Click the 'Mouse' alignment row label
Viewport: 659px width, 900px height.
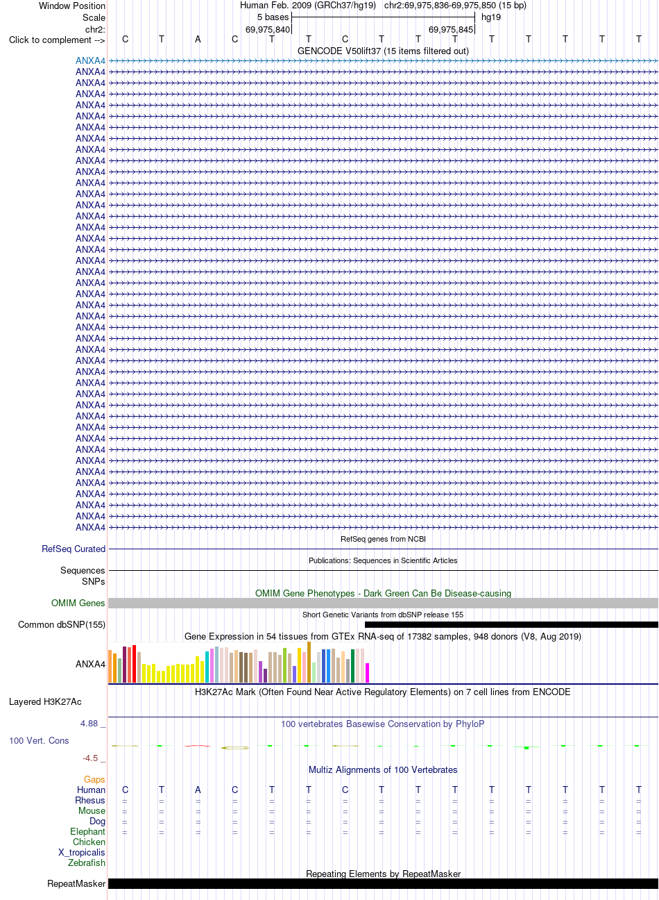pyautogui.click(x=92, y=810)
